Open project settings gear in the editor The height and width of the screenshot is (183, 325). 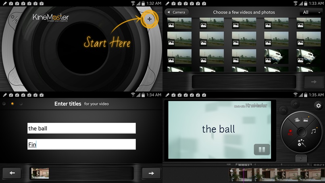(319, 106)
